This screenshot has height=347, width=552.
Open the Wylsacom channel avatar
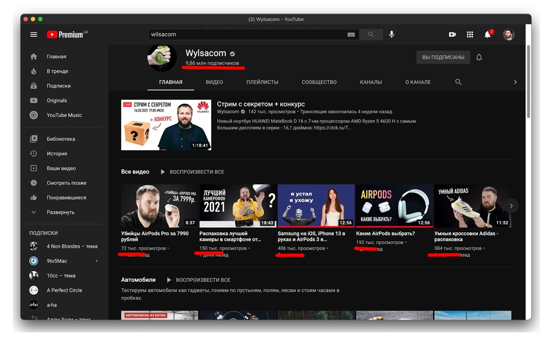click(x=162, y=58)
